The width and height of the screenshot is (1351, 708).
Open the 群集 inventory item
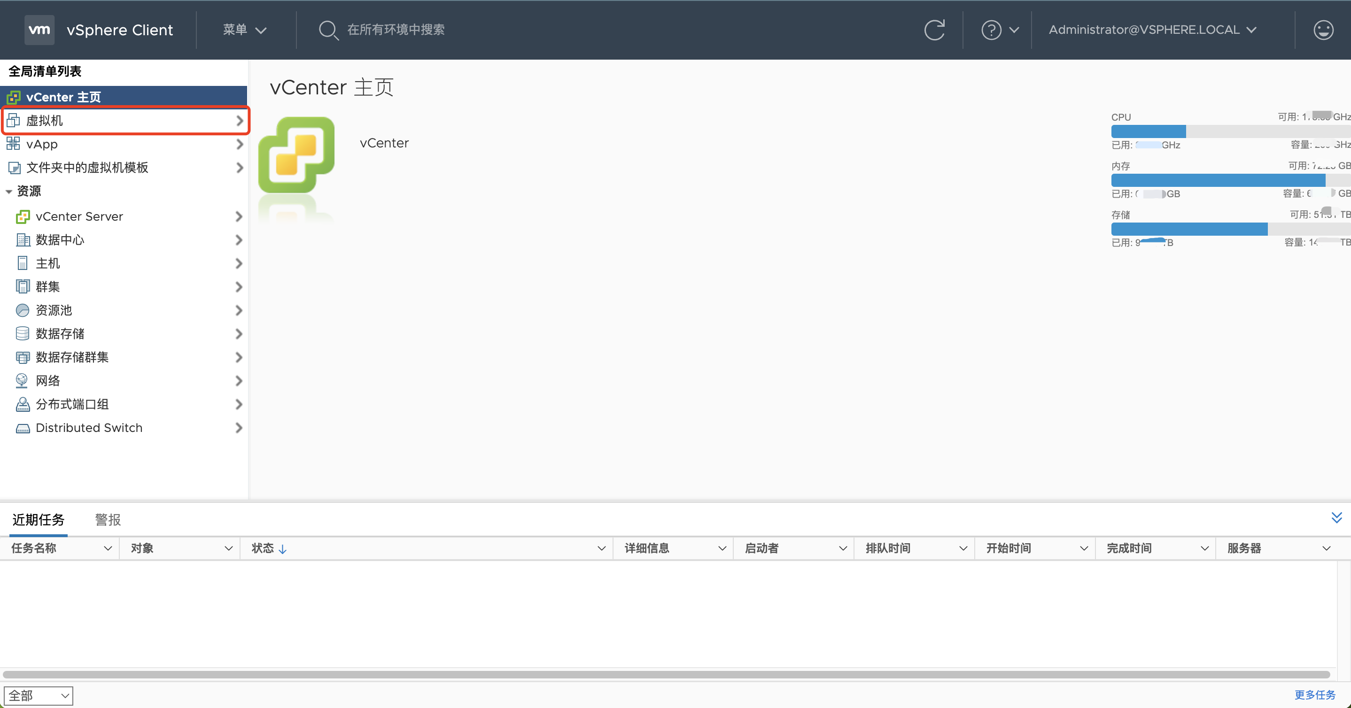click(124, 287)
